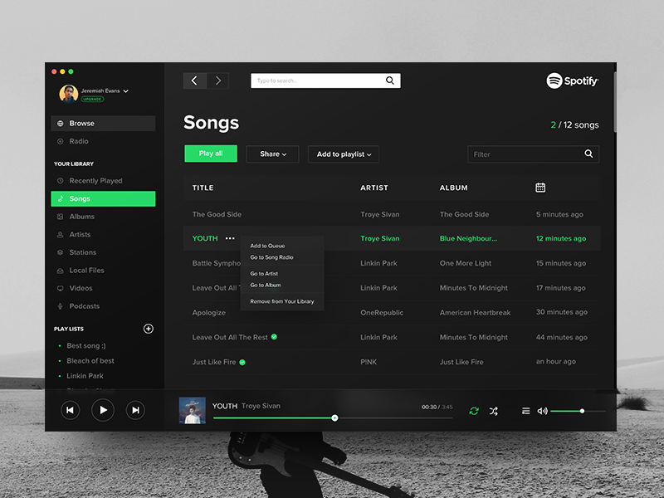Screen dimensions: 664x498
Task: Toggle shuffle playback
Action: (493, 411)
